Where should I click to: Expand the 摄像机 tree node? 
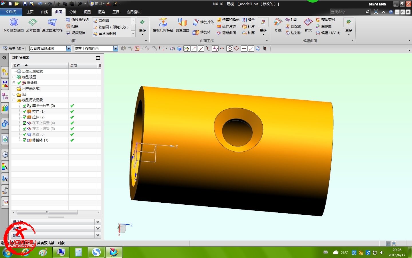pos(14,83)
